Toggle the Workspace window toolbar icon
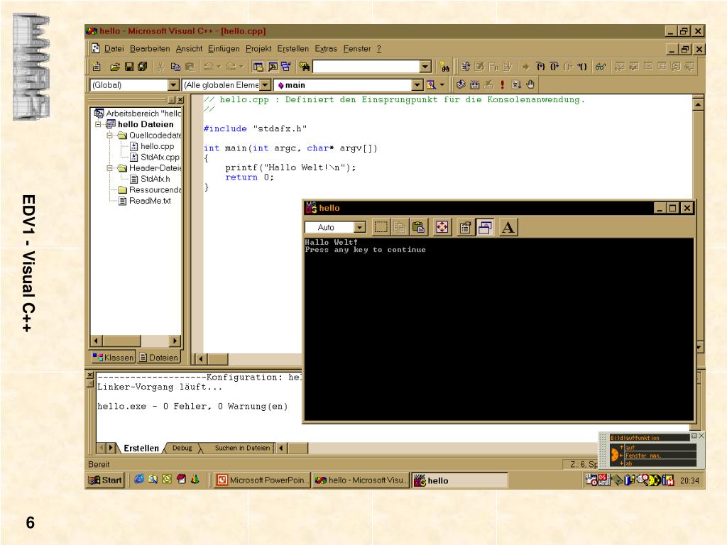This screenshot has width=727, height=545. pos(258,67)
